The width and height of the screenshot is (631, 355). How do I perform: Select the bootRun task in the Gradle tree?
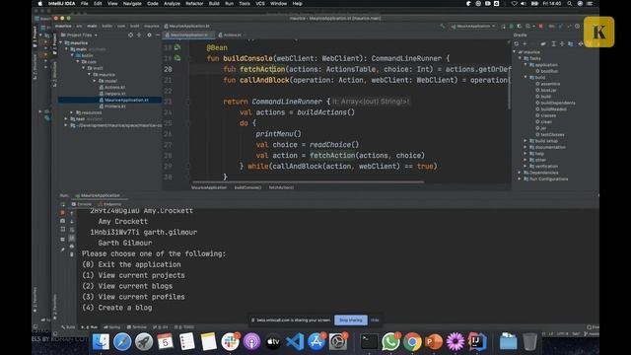(550, 71)
